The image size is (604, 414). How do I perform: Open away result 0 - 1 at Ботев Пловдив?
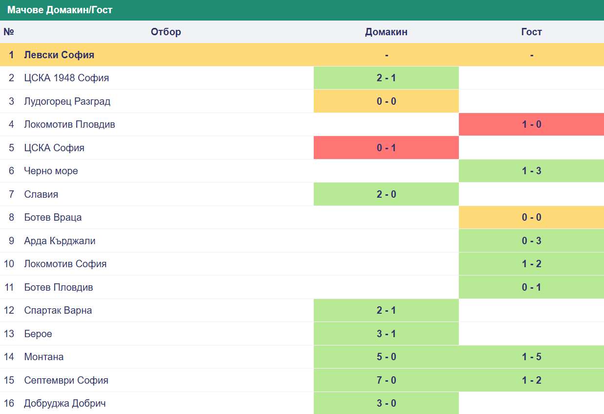[x=532, y=287]
